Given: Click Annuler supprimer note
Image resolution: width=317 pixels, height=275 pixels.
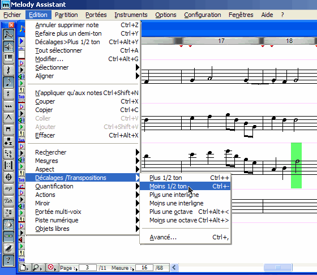Looking at the screenshot, I should click(x=83, y=25).
